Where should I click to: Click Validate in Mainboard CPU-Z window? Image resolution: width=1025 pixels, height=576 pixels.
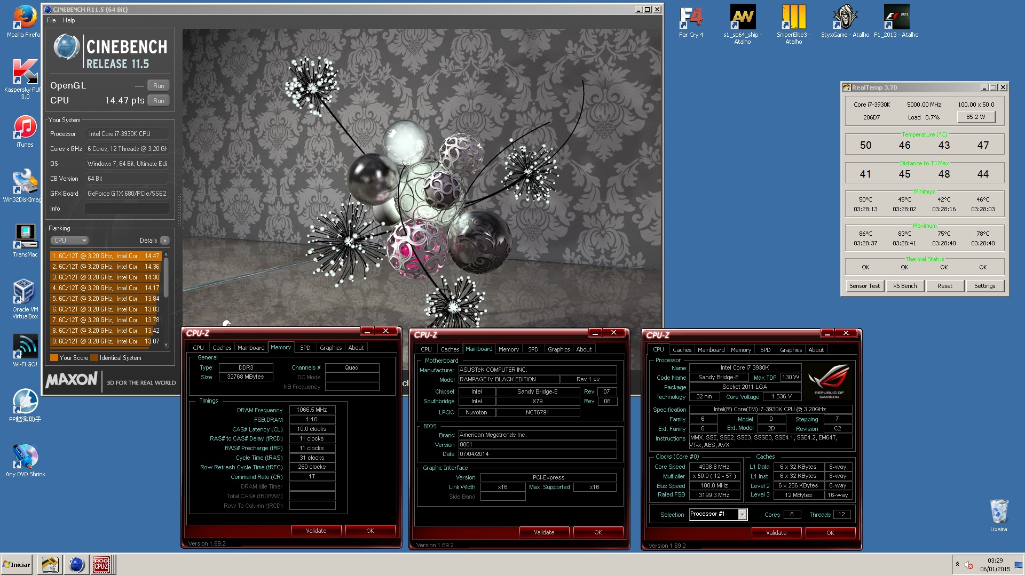tap(544, 532)
